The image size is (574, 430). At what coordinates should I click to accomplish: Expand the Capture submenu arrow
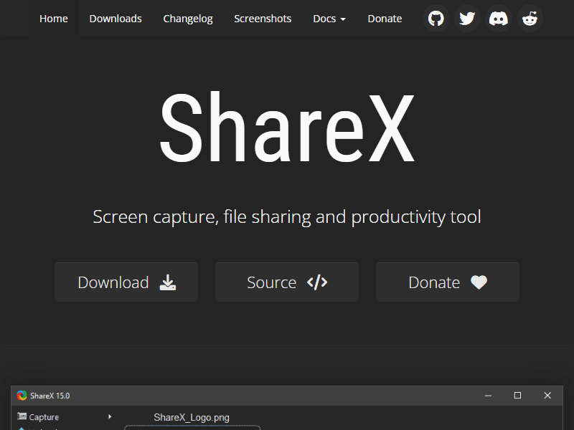[x=110, y=416]
